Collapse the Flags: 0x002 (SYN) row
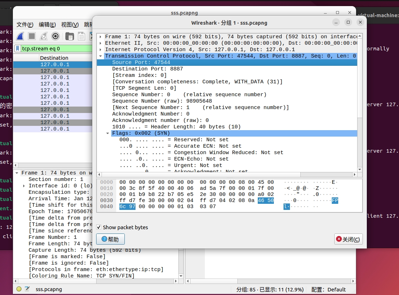399x295 pixels. [x=108, y=133]
